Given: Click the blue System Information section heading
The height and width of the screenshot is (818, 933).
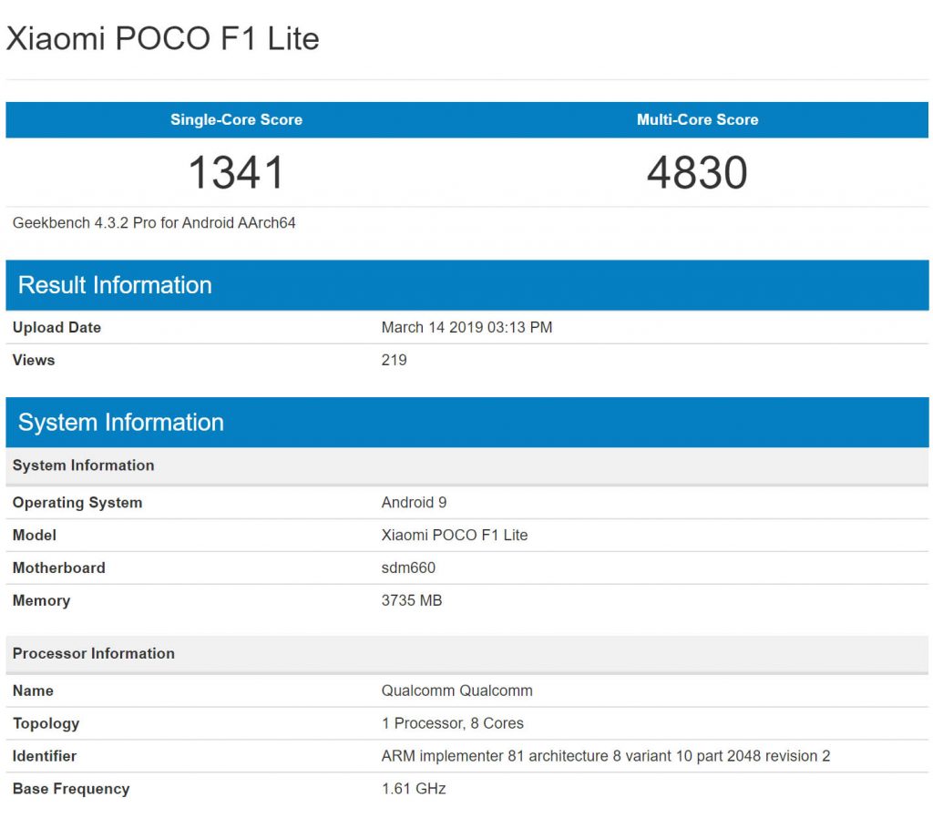Looking at the screenshot, I should 121,423.
